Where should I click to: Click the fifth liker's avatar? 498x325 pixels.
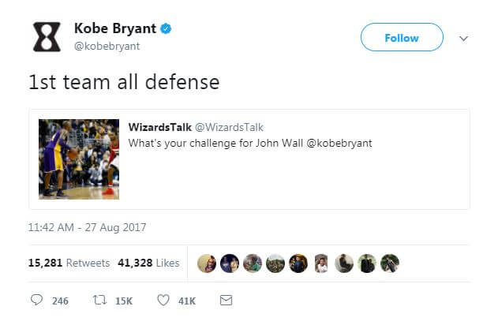298,263
